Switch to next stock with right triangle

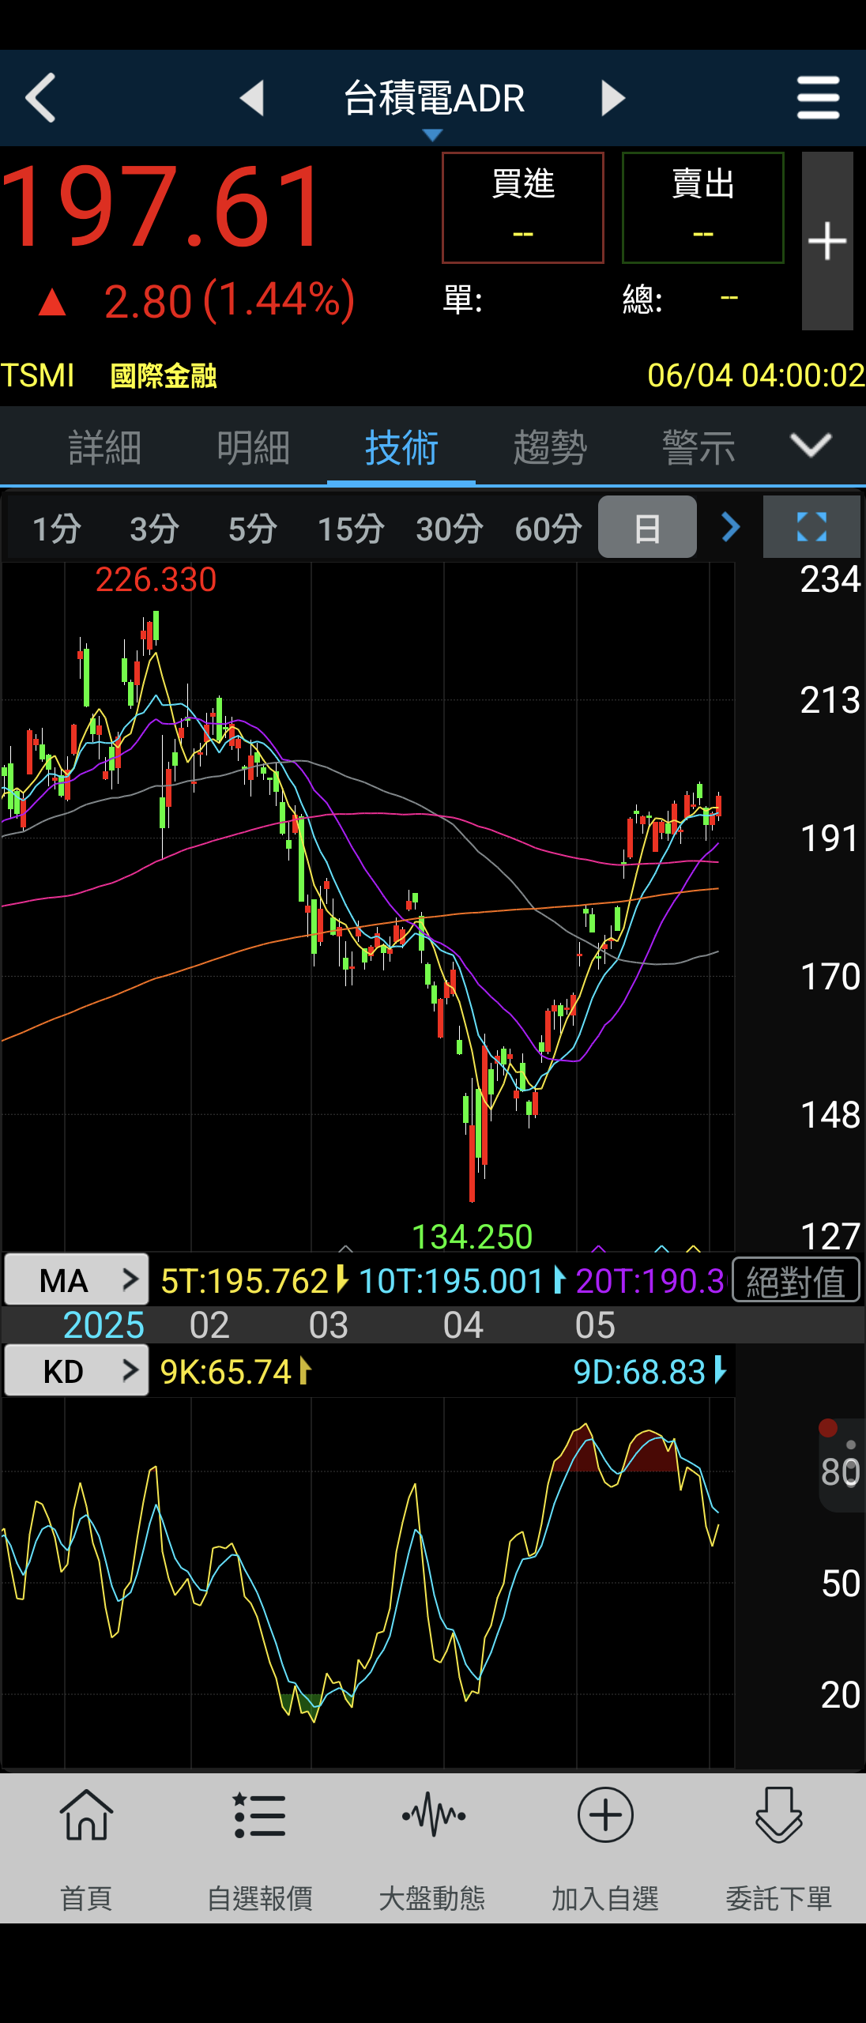(612, 98)
